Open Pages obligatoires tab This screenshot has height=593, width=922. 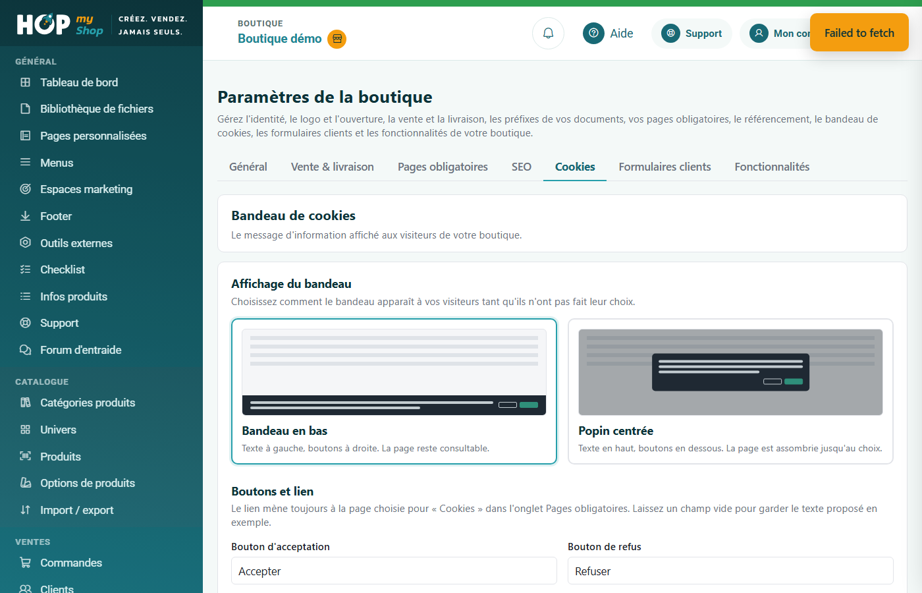coord(443,167)
